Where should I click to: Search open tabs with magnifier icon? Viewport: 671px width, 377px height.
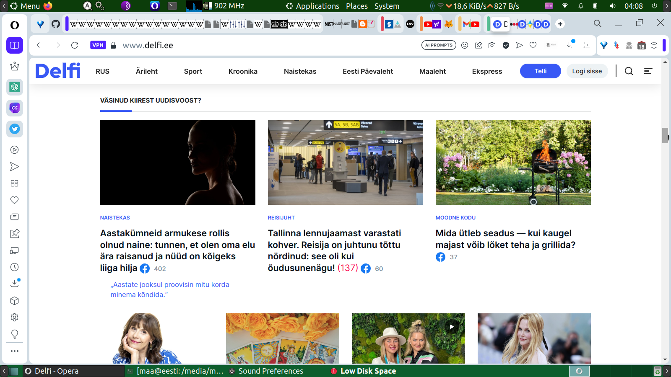point(598,23)
